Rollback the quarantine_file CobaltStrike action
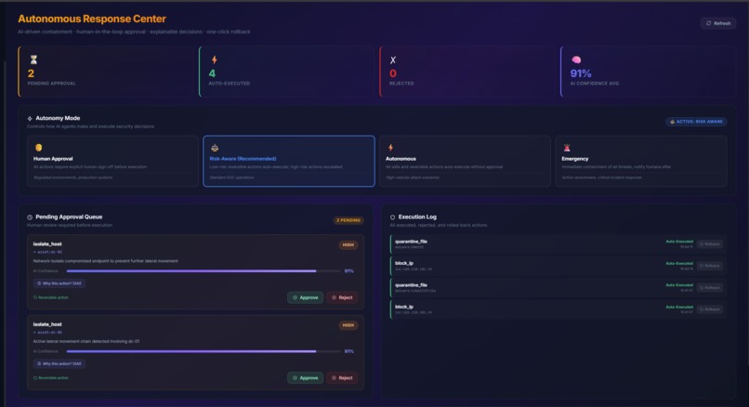The width and height of the screenshot is (749, 407). [x=710, y=287]
